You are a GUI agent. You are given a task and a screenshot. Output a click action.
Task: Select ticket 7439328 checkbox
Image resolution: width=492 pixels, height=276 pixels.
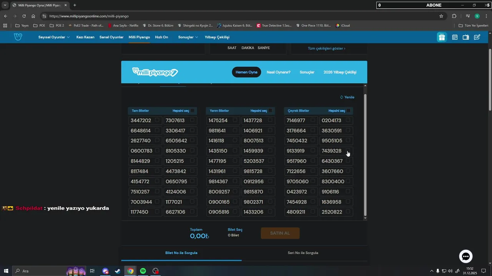point(348,151)
